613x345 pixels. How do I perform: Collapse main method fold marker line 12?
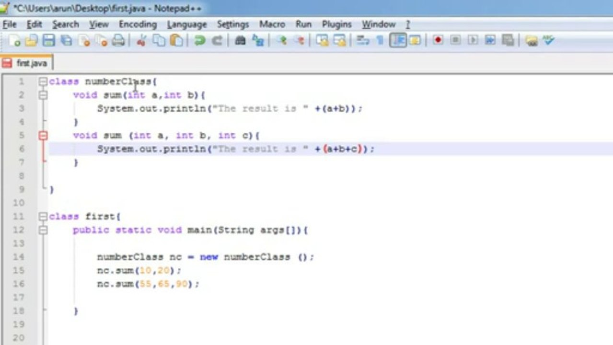(43, 230)
